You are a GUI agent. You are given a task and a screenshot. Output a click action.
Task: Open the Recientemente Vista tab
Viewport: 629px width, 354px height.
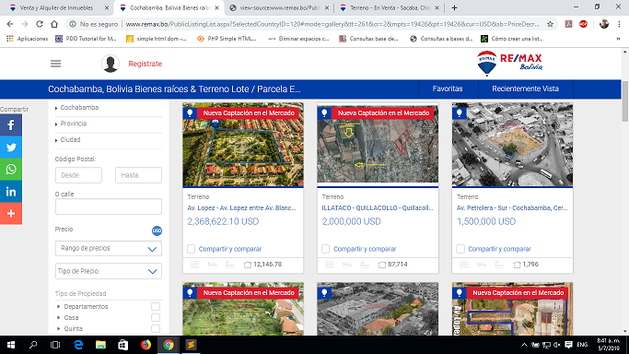pyautogui.click(x=526, y=88)
